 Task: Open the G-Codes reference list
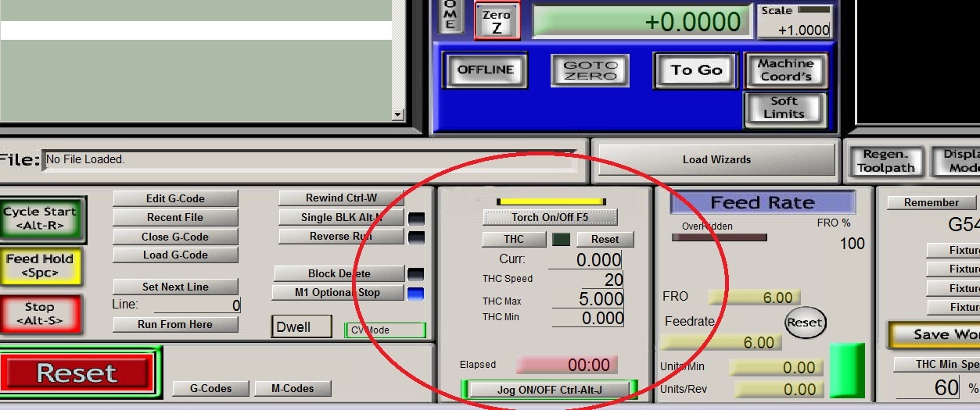(211, 388)
